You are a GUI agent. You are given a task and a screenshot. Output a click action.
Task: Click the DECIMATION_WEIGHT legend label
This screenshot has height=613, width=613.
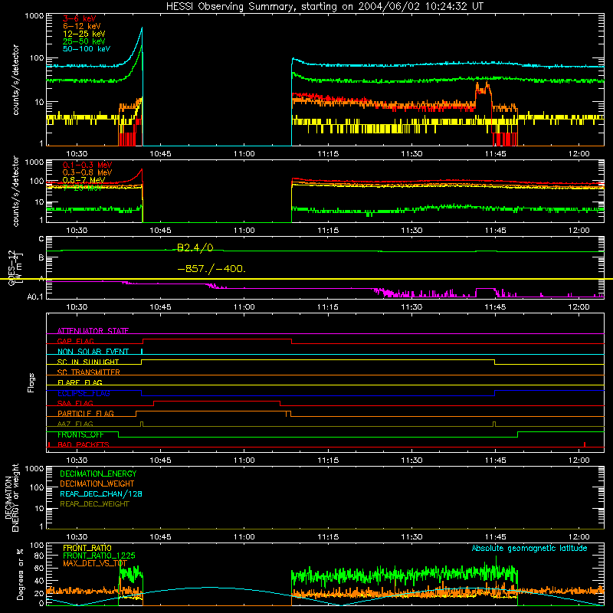click(x=97, y=484)
